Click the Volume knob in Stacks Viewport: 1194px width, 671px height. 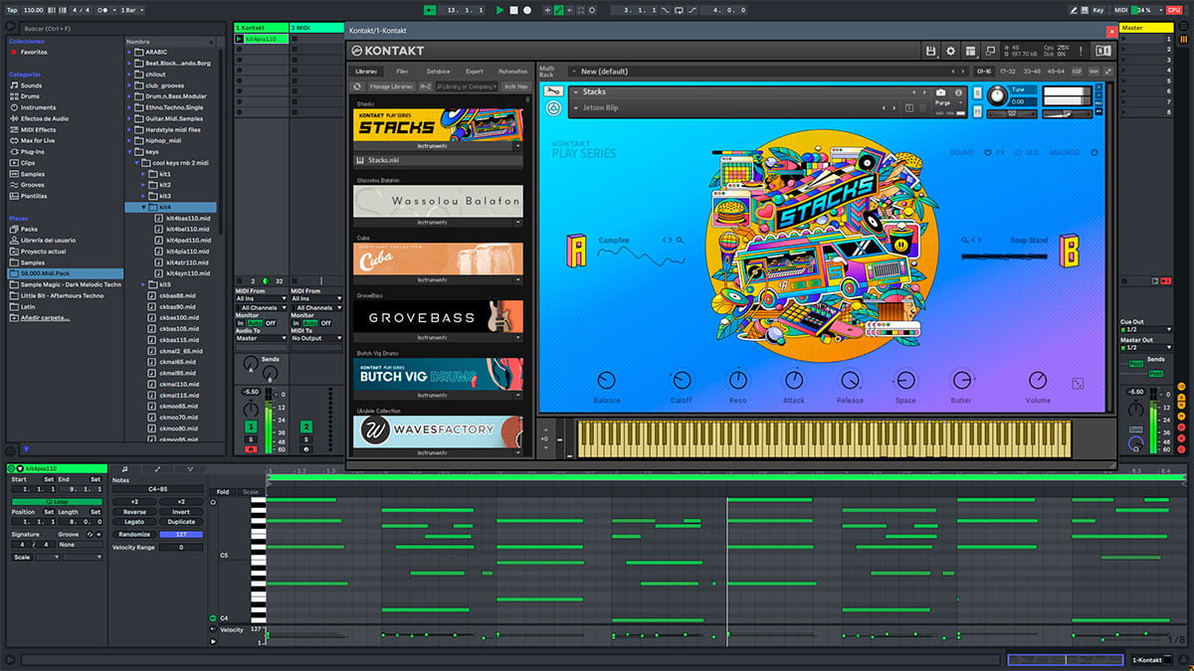click(x=1038, y=380)
